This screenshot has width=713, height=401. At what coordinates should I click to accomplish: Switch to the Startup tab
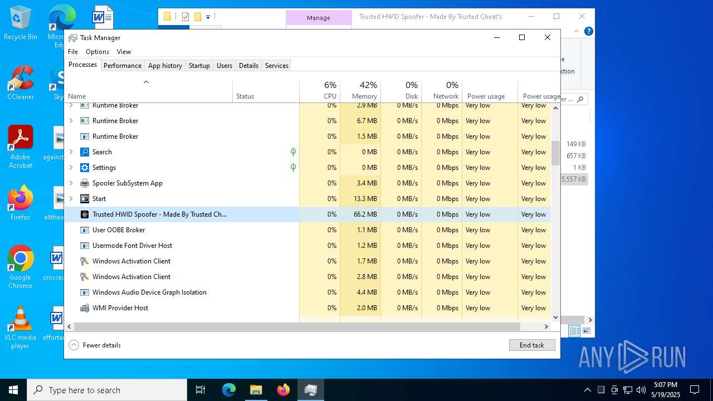tap(199, 66)
